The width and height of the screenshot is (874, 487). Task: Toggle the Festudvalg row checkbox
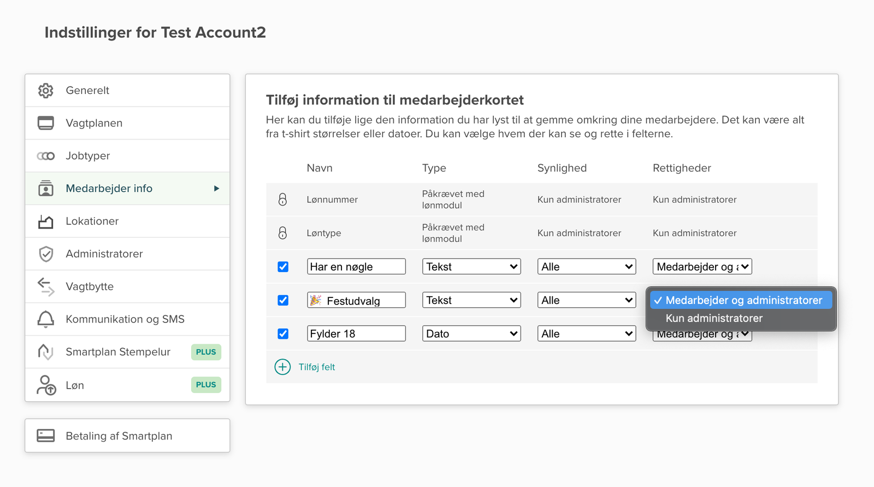coord(283,300)
